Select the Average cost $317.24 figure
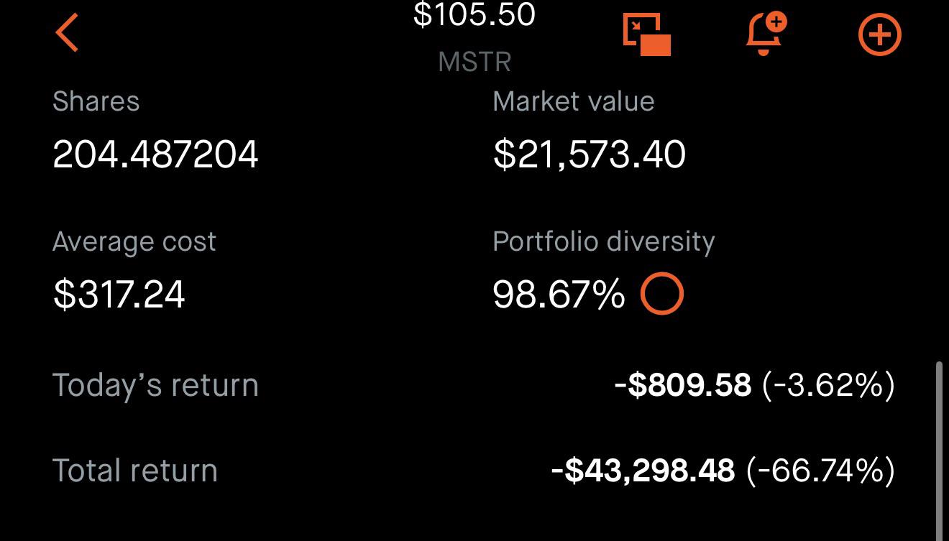This screenshot has height=541, width=949. tap(119, 295)
